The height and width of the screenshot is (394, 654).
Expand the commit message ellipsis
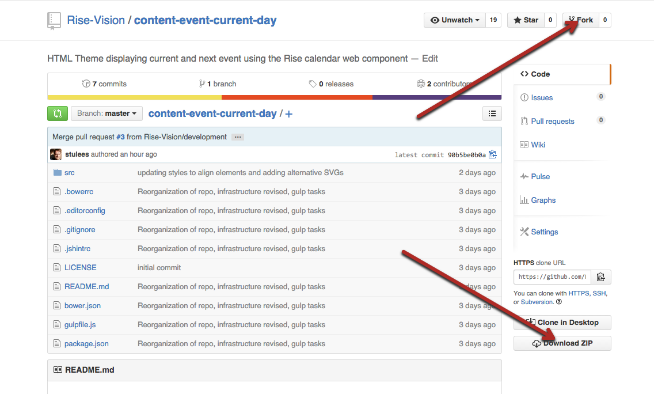[238, 137]
